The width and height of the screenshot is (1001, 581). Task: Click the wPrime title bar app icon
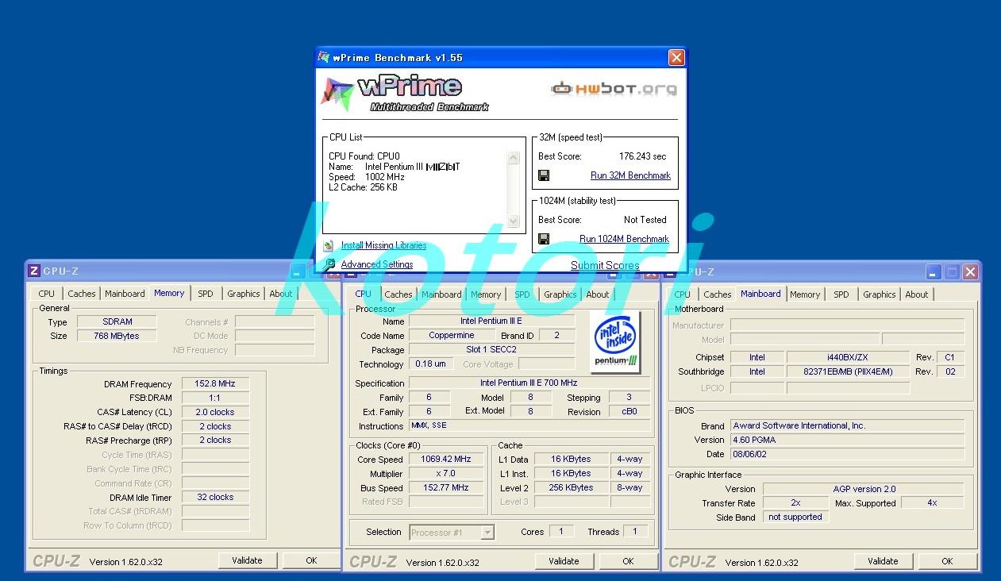tap(324, 57)
